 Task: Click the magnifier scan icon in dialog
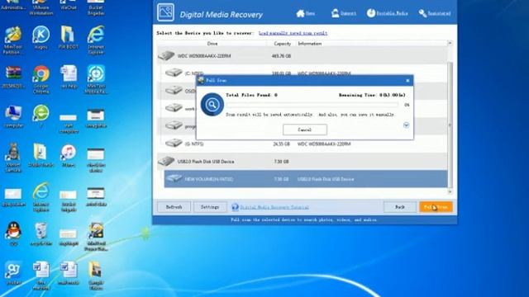[x=212, y=105]
